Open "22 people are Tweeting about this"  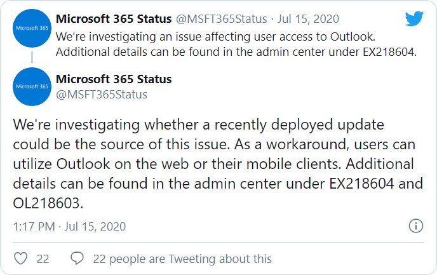[x=182, y=258]
